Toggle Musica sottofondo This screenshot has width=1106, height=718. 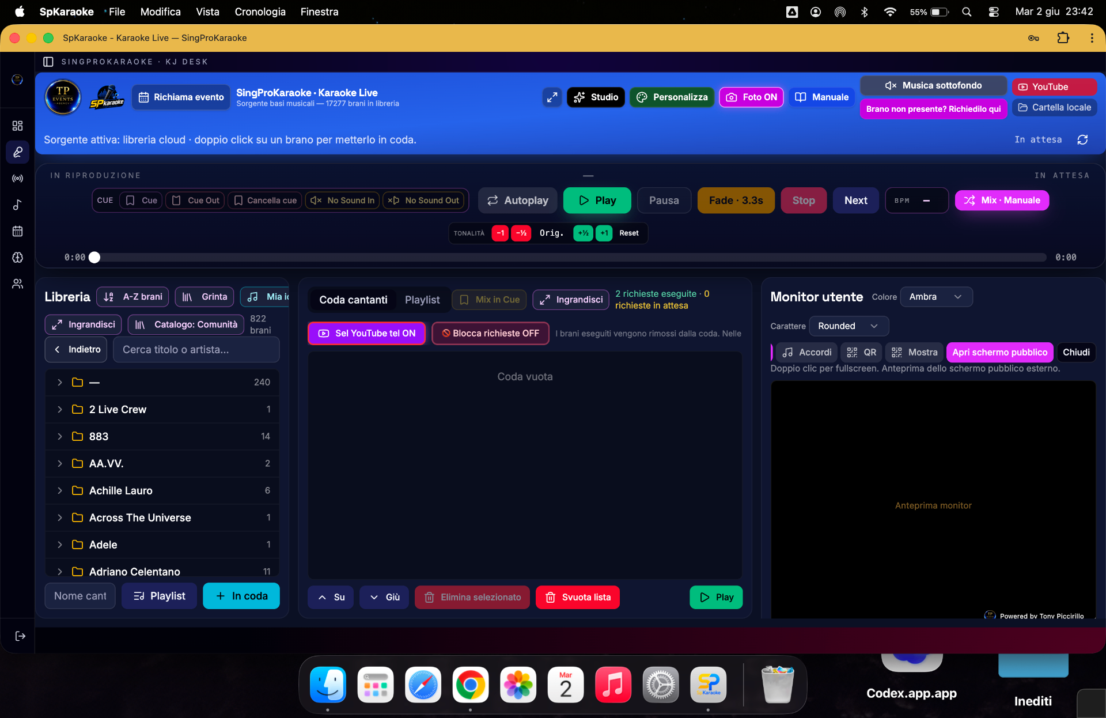point(933,86)
